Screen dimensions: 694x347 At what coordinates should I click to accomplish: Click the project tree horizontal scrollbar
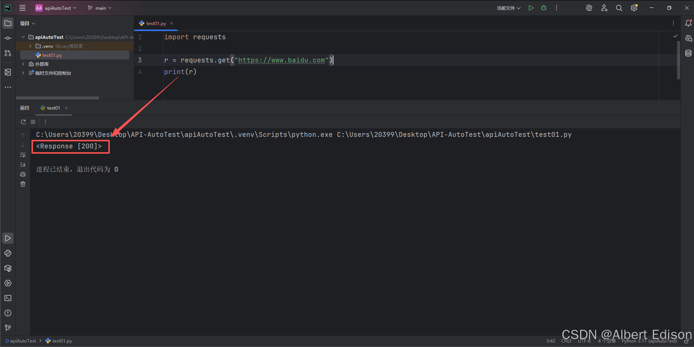coord(58,98)
